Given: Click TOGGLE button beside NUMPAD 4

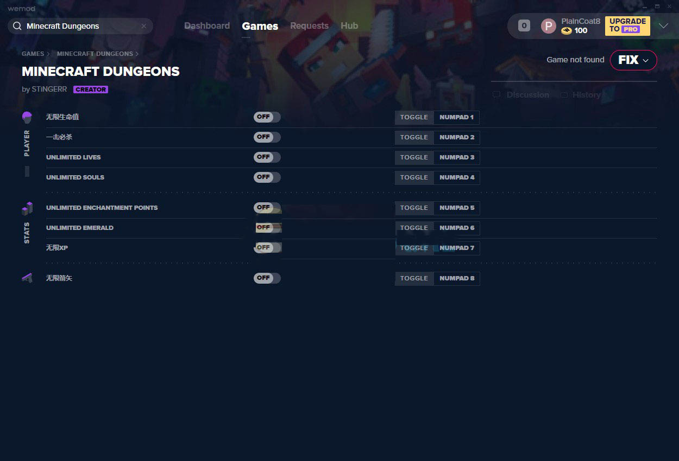Looking at the screenshot, I should (414, 177).
